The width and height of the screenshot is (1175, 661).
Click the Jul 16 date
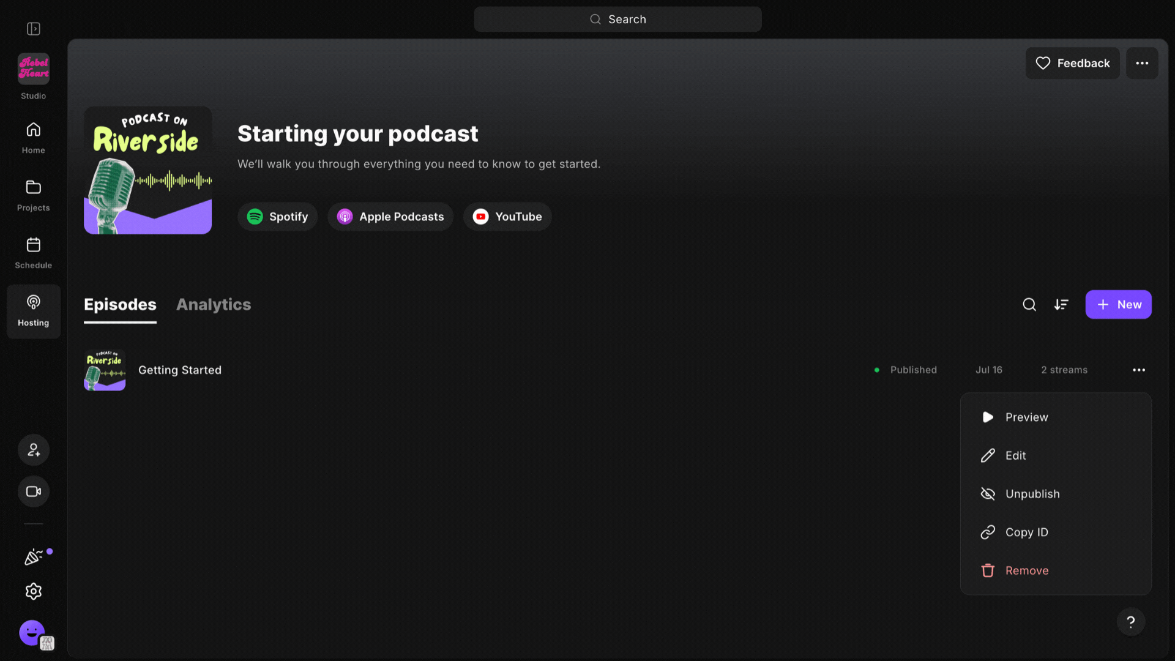[x=989, y=370]
